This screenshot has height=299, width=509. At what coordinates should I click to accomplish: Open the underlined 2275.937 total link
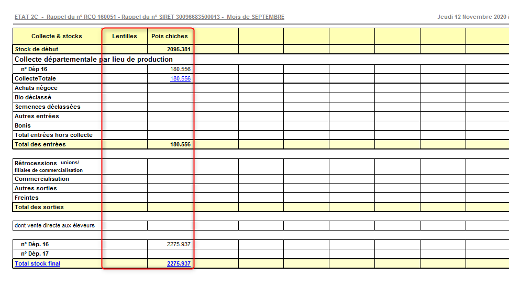point(179,263)
